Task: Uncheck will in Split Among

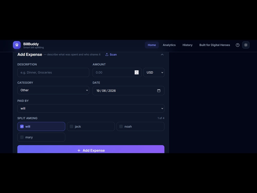Action: [41, 126]
